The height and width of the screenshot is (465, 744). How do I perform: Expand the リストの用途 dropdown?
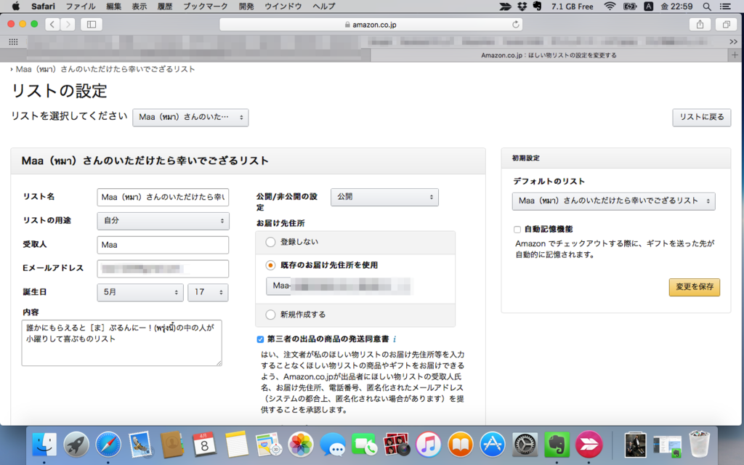tap(163, 219)
